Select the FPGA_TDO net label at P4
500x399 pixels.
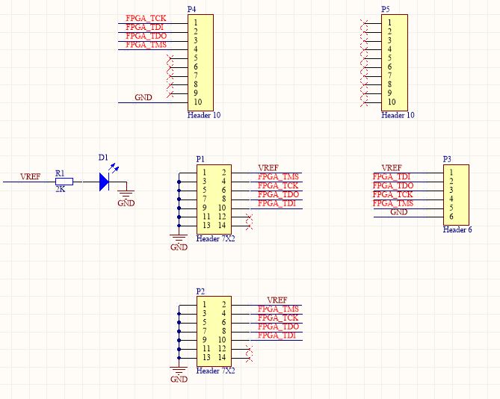click(146, 36)
